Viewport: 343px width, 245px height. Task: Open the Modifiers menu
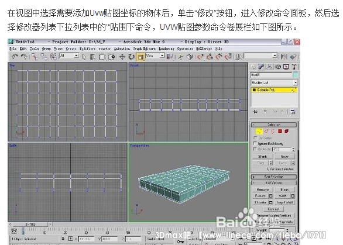click(x=87, y=49)
